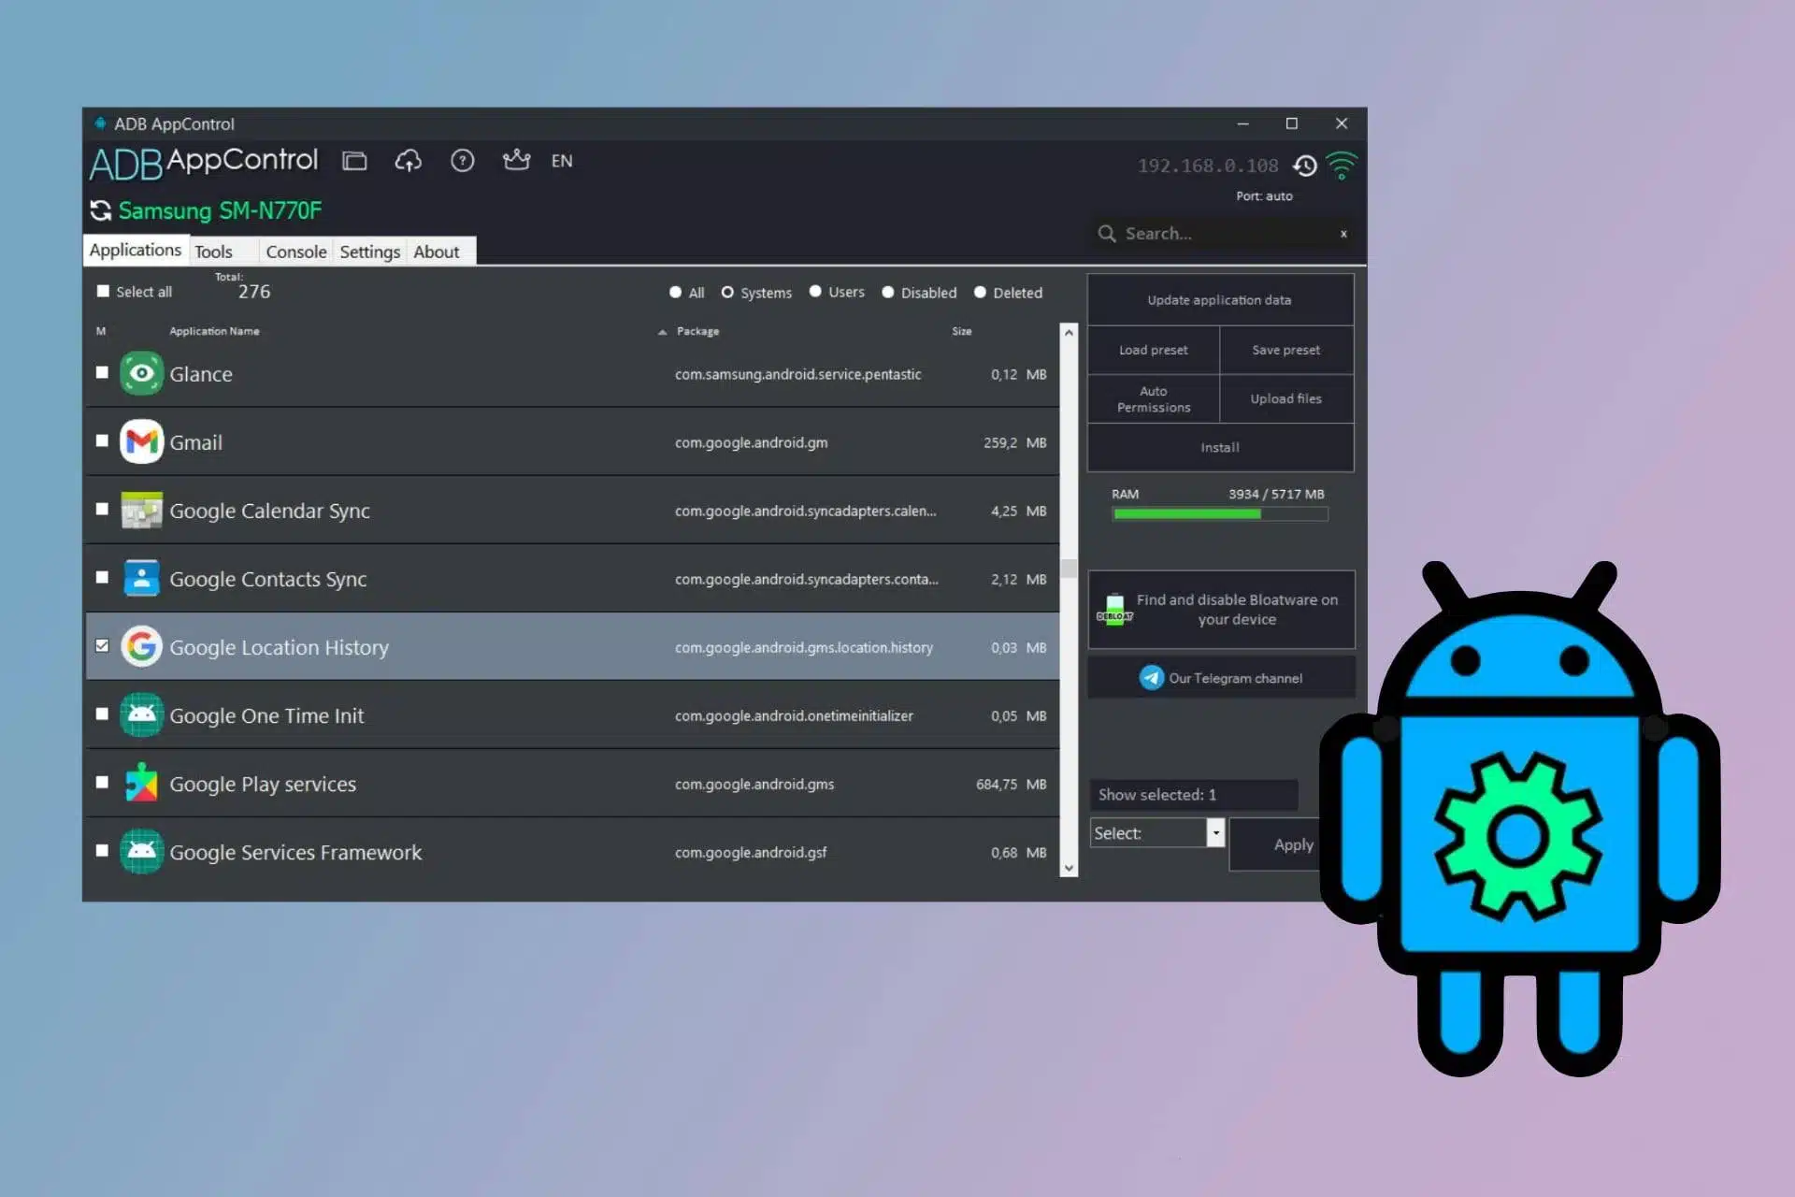Check the Google Services Framework checkbox
1795x1197 pixels.
point(102,850)
